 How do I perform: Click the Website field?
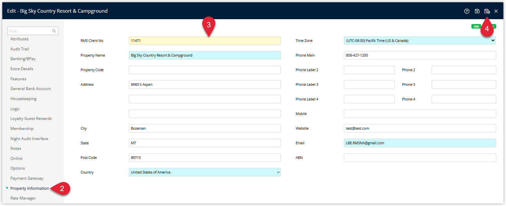[x=420, y=128]
